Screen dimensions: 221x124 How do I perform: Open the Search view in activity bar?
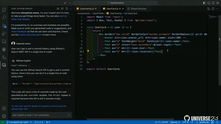pyautogui.click(x=4, y=18)
